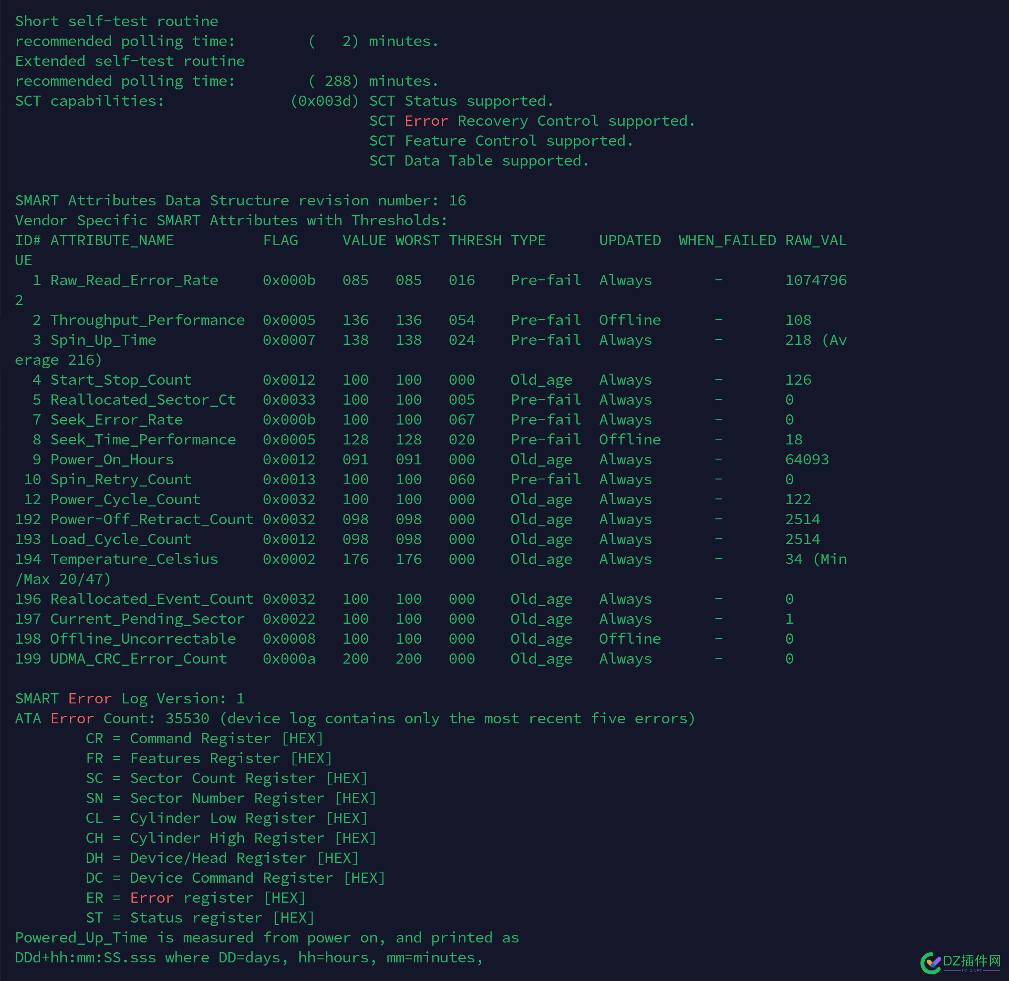This screenshot has width=1009, height=981.
Task: Click raw value 64093
Action: point(807,460)
